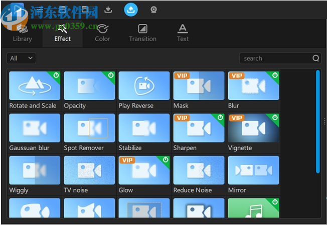Pick the Sharpen effect thumbnail
327x225 pixels.
click(199, 128)
